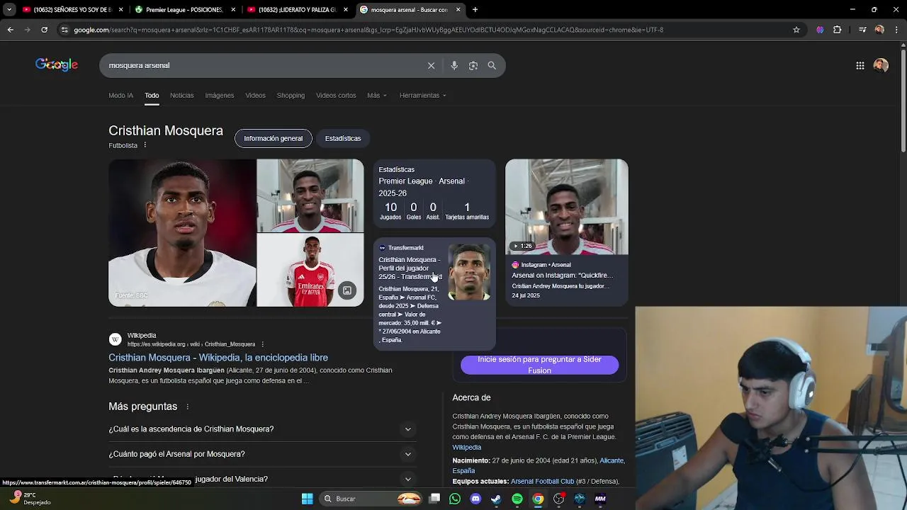Bookmark this page with the star icon
The width and height of the screenshot is (907, 510).
pyautogui.click(x=796, y=30)
